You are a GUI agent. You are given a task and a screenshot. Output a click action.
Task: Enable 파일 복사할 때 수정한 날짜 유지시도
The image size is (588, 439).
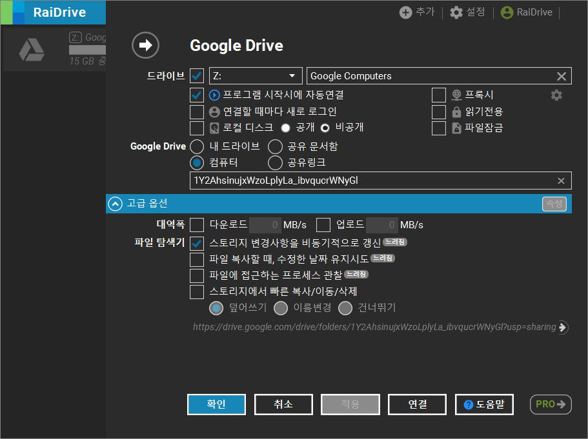(x=196, y=260)
